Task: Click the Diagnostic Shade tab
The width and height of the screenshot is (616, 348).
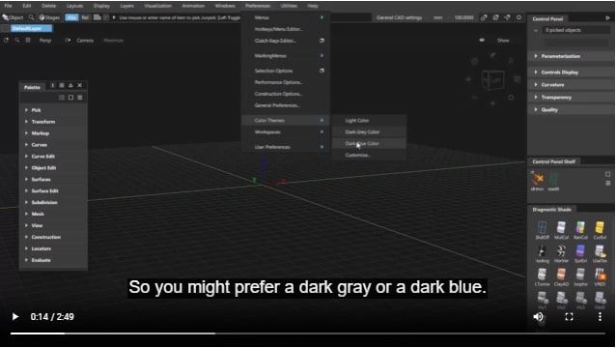Action: point(551,209)
